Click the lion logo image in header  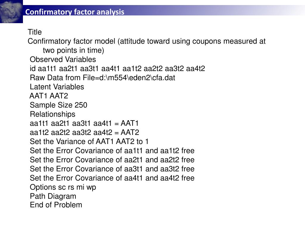pyautogui.click(x=11, y=12)
